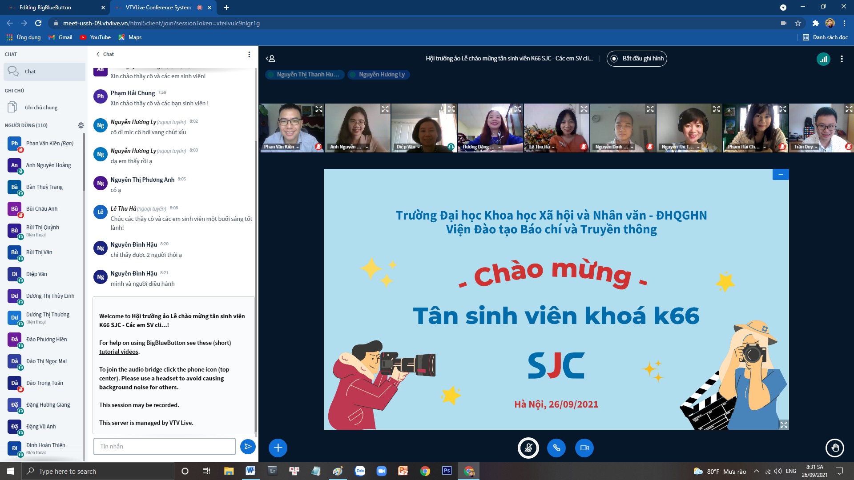Toggle the camera video icon
The width and height of the screenshot is (854, 480).
click(x=584, y=447)
